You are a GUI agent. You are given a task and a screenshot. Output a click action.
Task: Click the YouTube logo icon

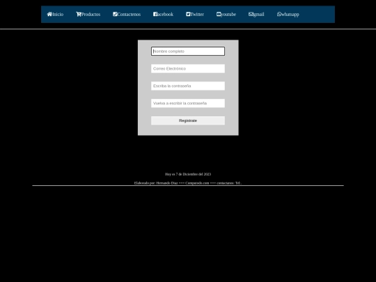coord(219,14)
